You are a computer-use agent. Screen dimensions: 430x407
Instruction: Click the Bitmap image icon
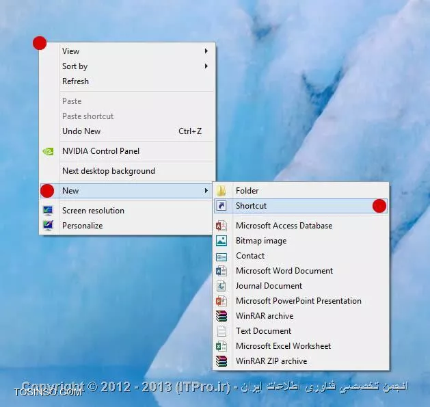point(221,241)
